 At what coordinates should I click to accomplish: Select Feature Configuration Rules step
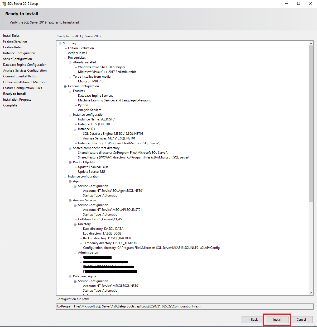(x=22, y=88)
